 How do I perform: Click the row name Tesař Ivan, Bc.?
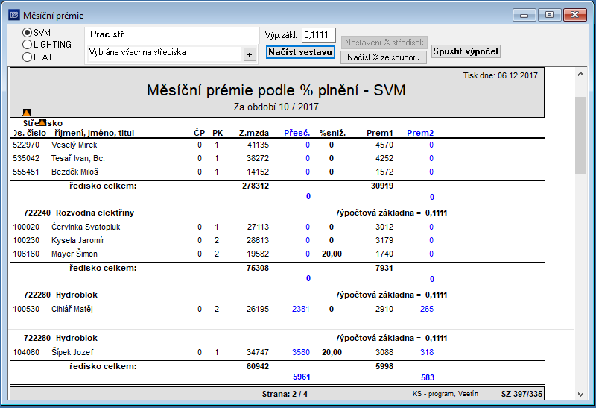point(78,158)
